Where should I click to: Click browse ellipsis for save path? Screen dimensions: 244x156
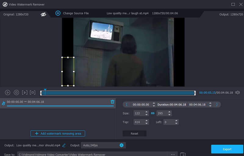coord(172,154)
